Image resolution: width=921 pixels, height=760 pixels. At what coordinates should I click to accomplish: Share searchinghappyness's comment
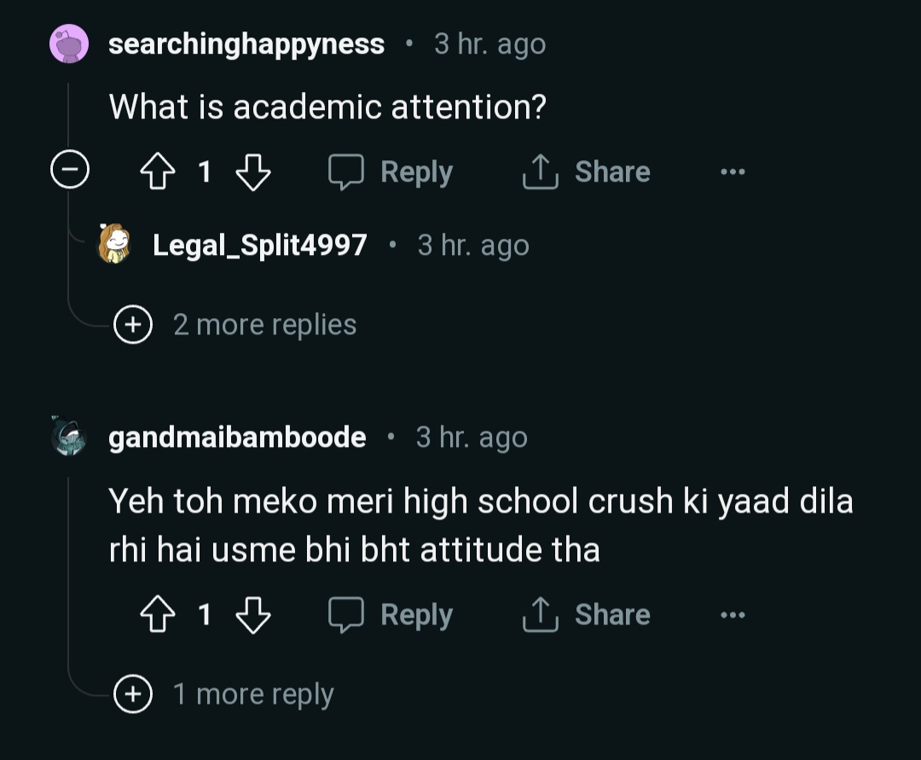click(x=587, y=172)
